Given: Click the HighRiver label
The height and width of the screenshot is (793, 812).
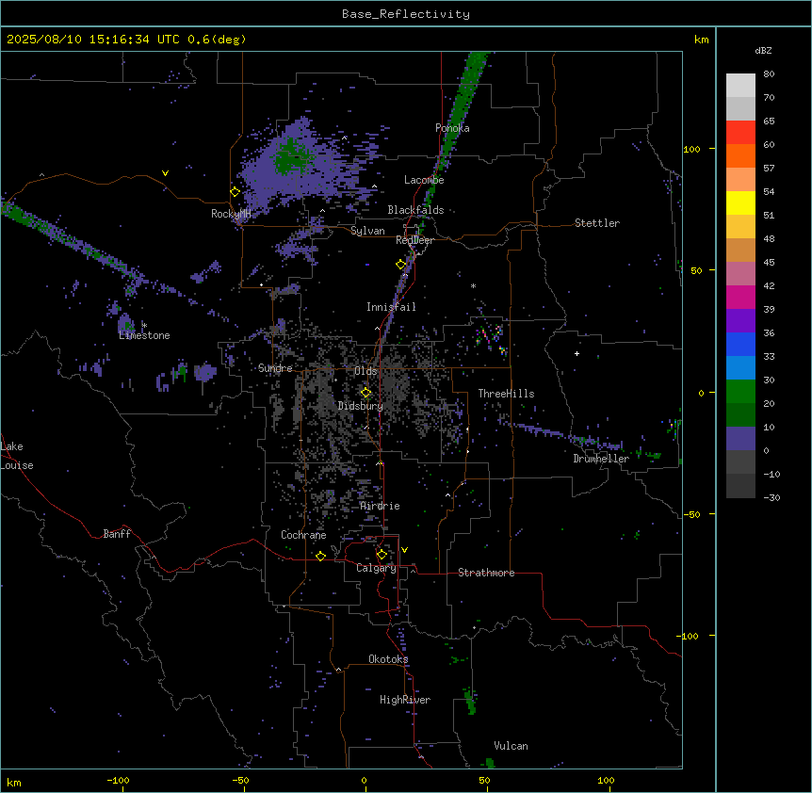Looking at the screenshot, I should point(405,700).
